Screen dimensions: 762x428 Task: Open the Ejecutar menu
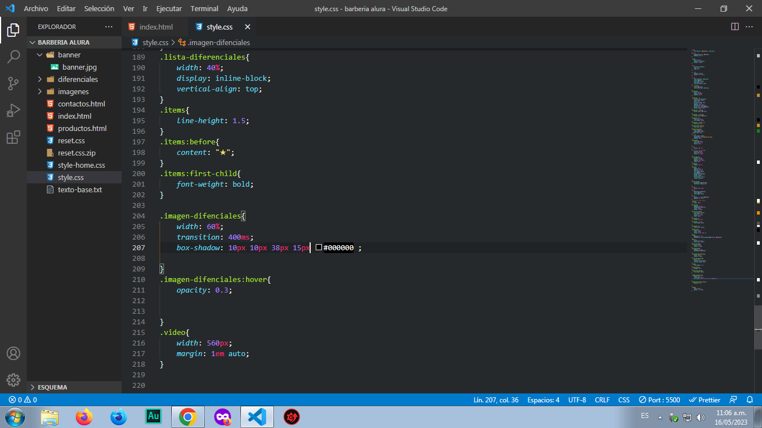(169, 8)
